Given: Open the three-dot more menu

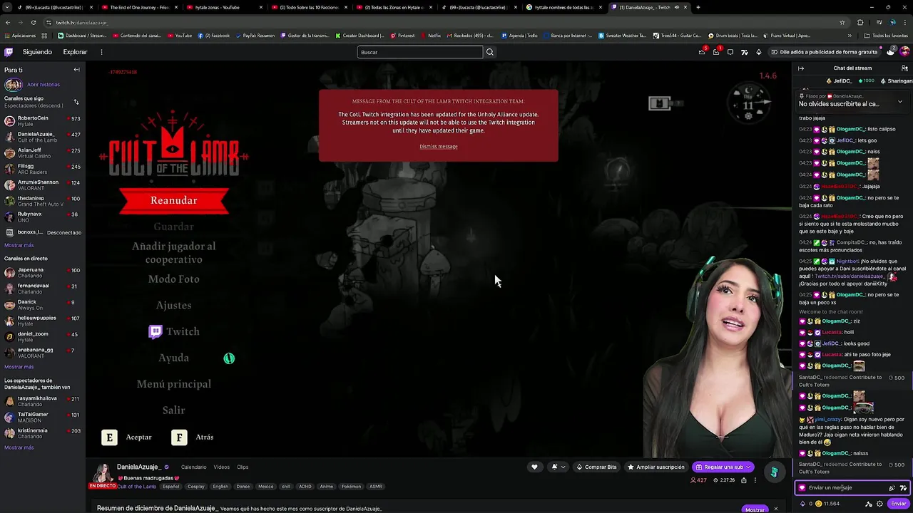Looking at the screenshot, I should [x=101, y=52].
